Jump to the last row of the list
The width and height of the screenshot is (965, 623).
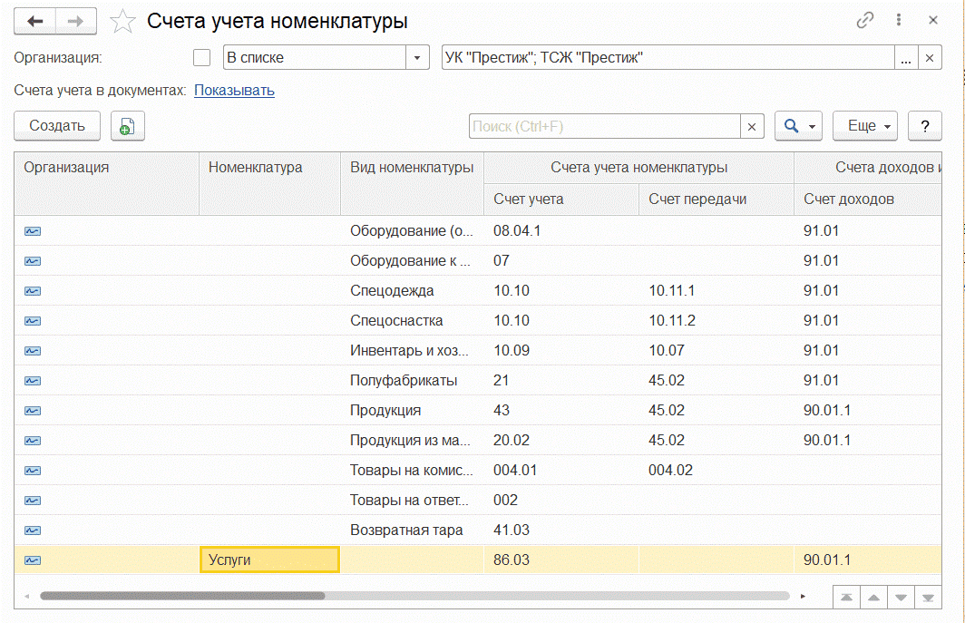click(927, 597)
